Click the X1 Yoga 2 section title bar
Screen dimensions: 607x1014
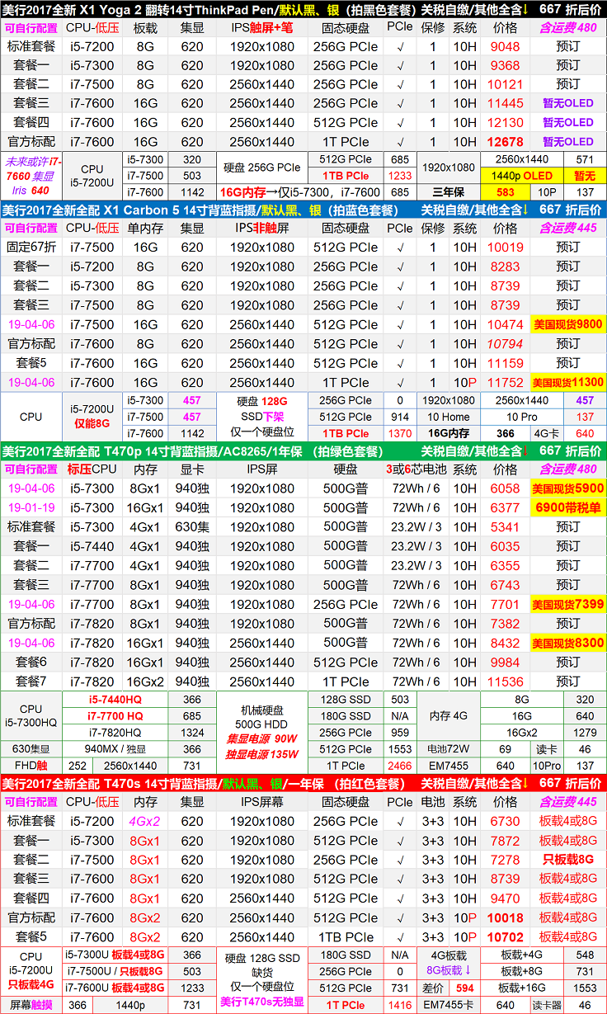pyautogui.click(x=303, y=8)
